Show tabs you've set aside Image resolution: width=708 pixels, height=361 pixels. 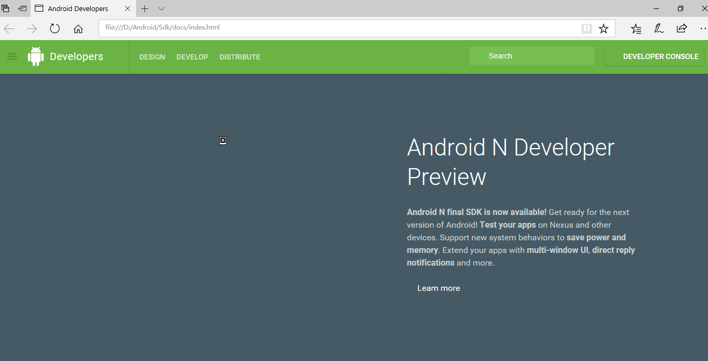pyautogui.click(x=6, y=8)
